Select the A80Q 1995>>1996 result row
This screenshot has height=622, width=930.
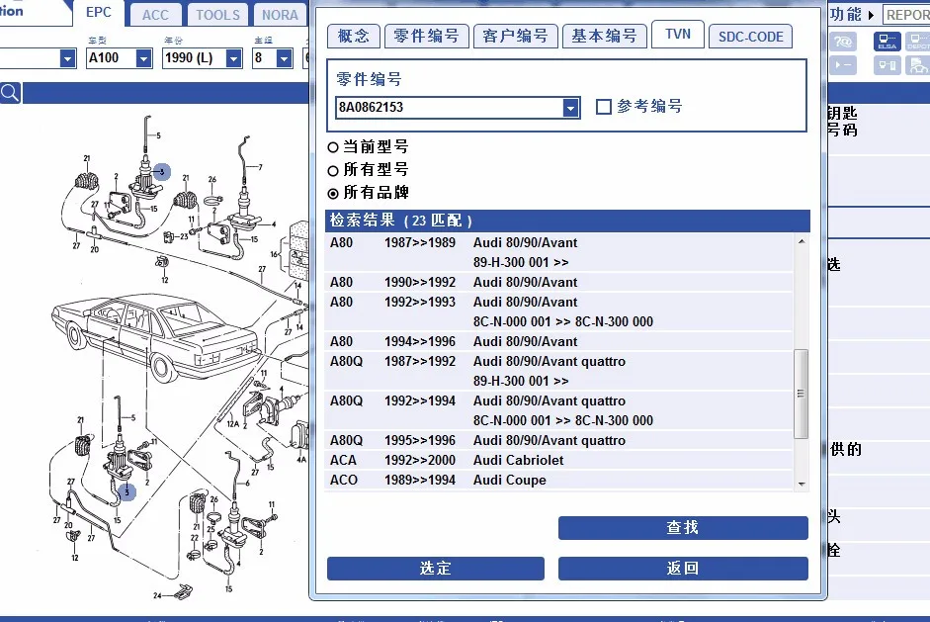click(558, 441)
